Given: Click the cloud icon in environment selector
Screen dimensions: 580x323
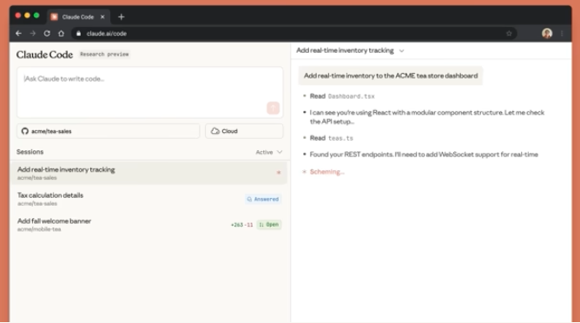Looking at the screenshot, I should pos(215,131).
